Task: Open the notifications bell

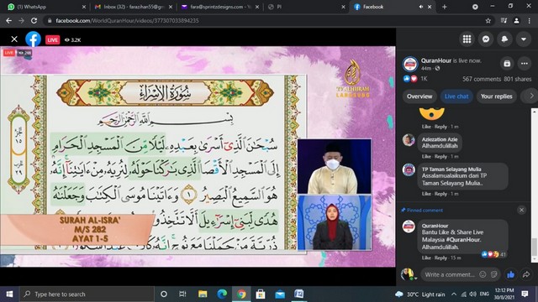Action: pos(504,39)
